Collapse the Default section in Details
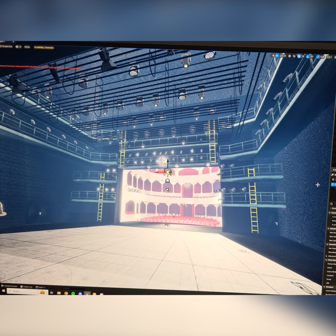 pos(328,229)
